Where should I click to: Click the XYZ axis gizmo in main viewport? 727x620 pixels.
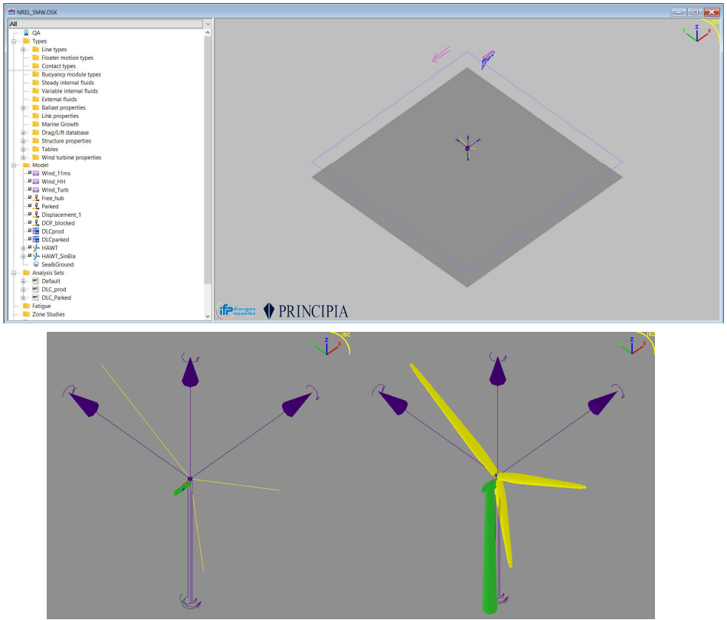pos(696,33)
